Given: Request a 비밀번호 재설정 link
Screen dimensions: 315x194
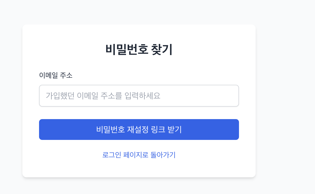Looking at the screenshot, I should tap(139, 130).
